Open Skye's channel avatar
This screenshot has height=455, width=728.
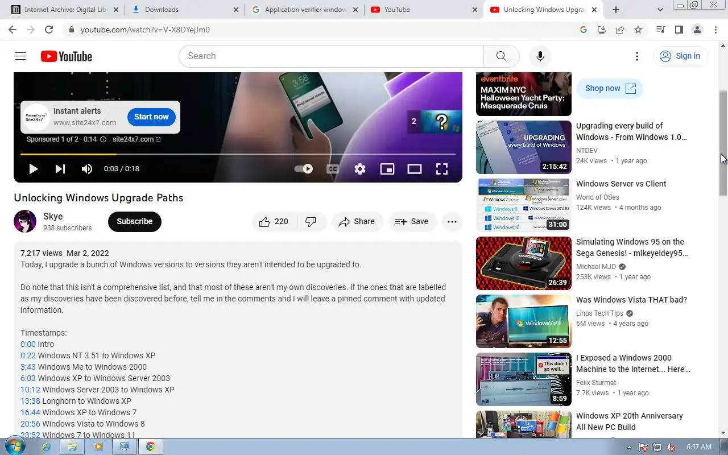click(x=25, y=222)
